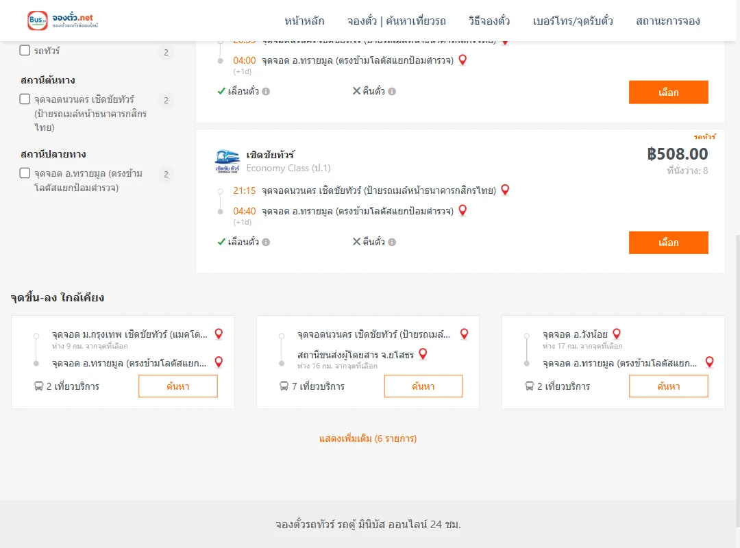
Task: Open the Busจองตั๋ว.net logo home link
Action: coord(63,21)
